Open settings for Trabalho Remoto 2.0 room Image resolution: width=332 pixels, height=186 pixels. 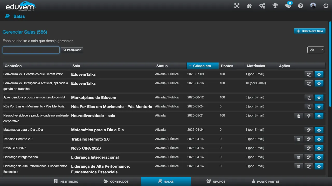[x=319, y=139]
